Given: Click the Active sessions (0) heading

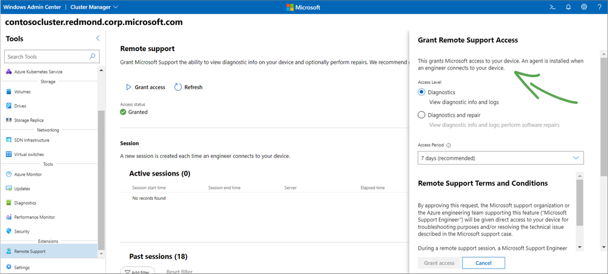Looking at the screenshot, I should click(159, 173).
